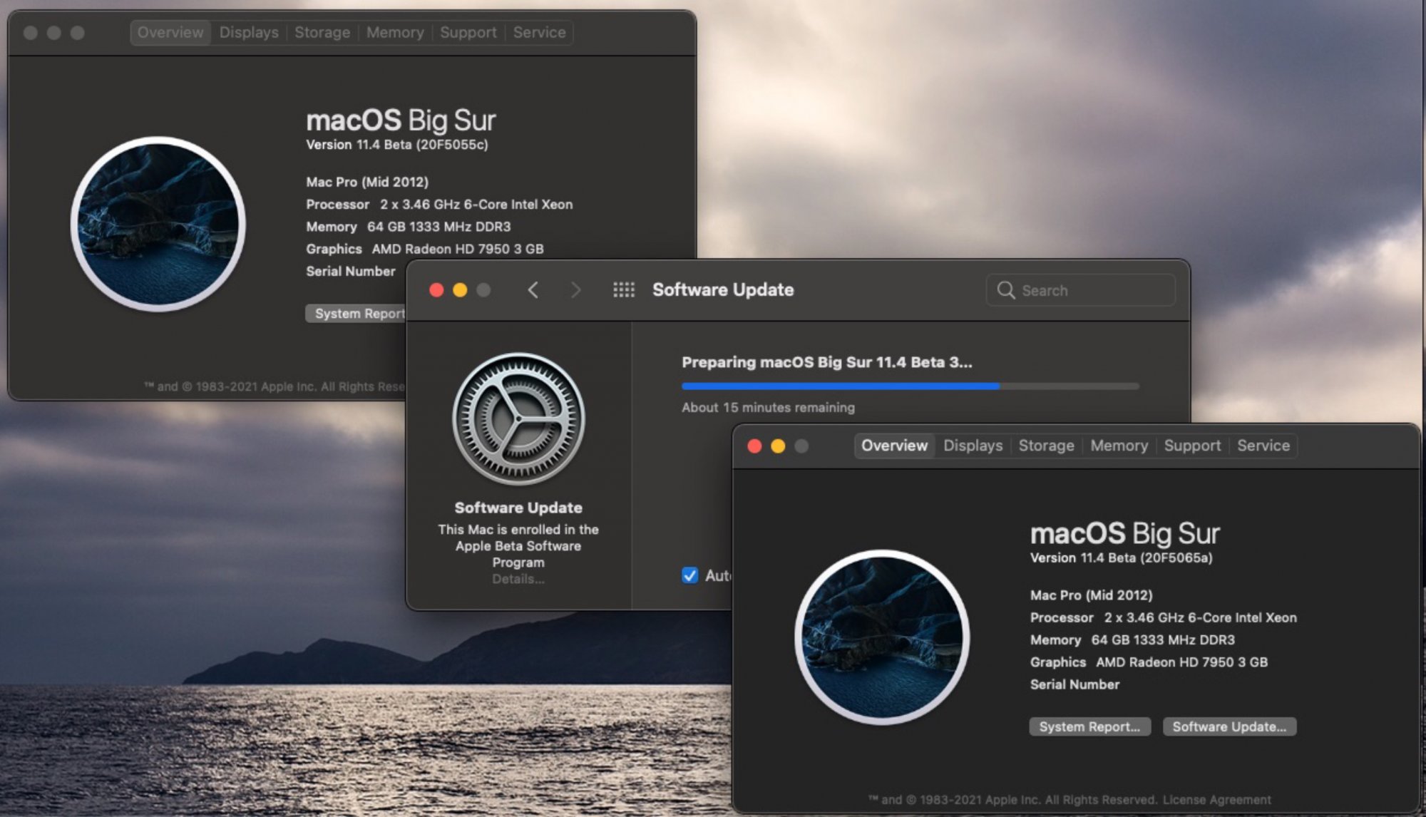Switch to Displays tab in front window
The width and height of the screenshot is (1426, 817).
(973, 446)
